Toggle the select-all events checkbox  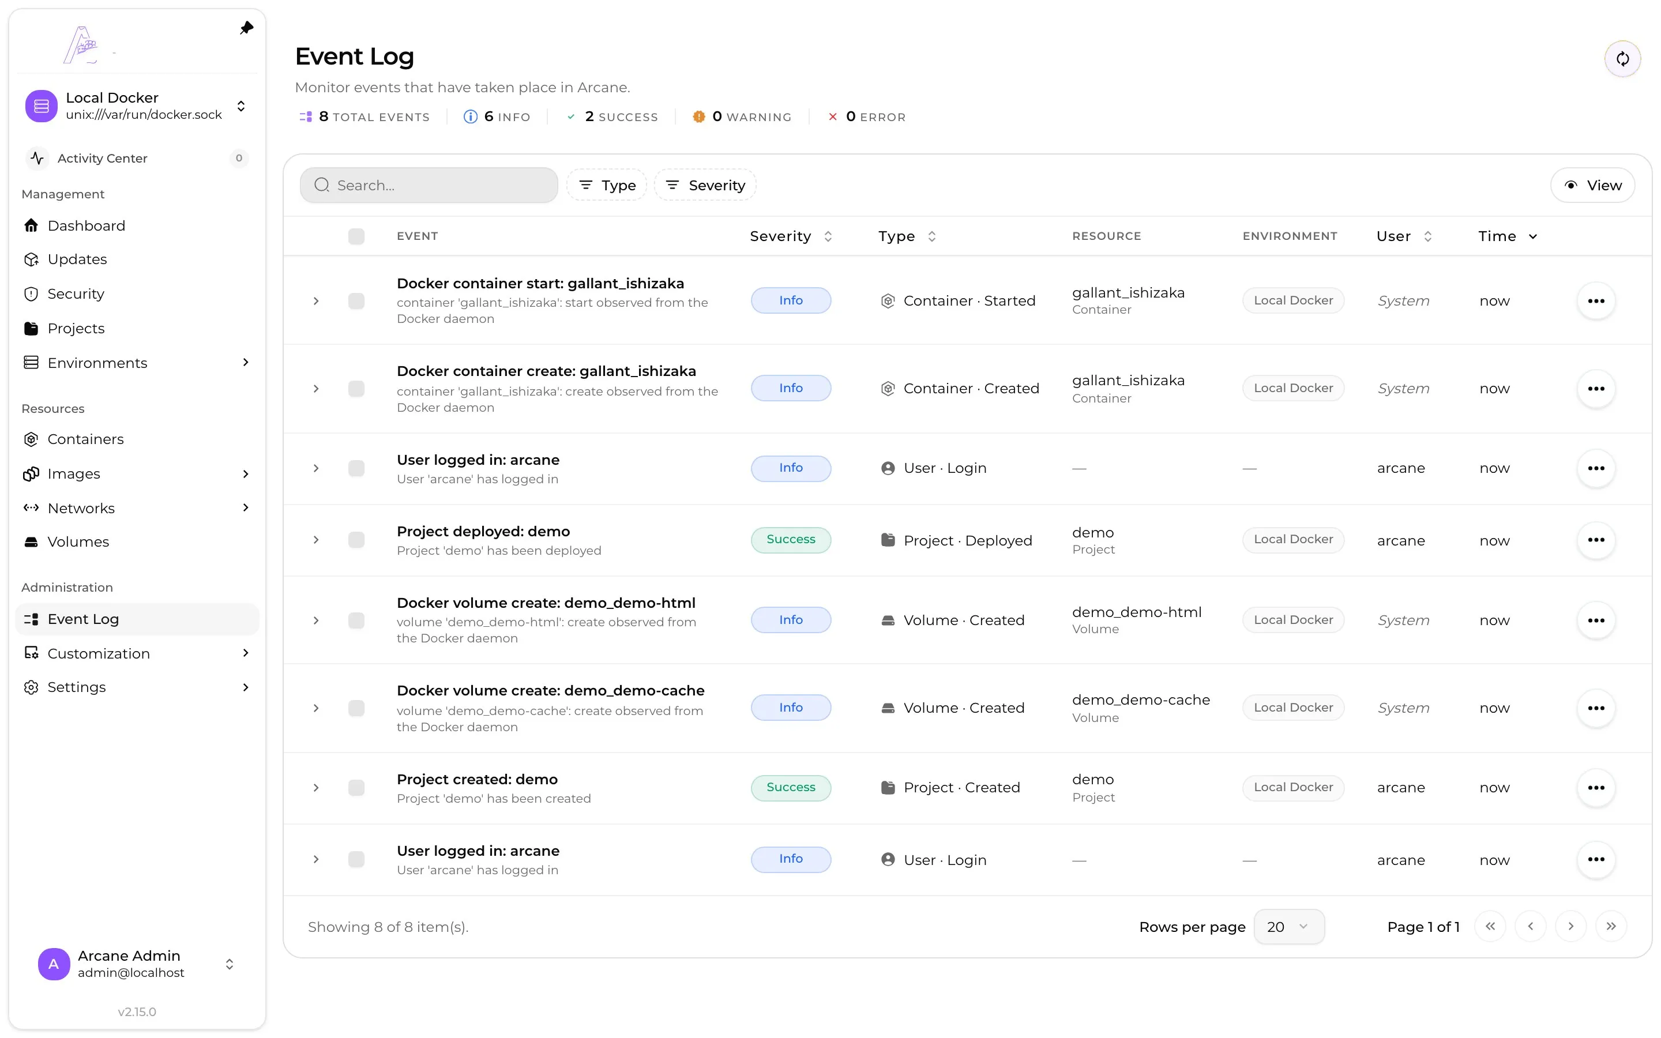[356, 236]
